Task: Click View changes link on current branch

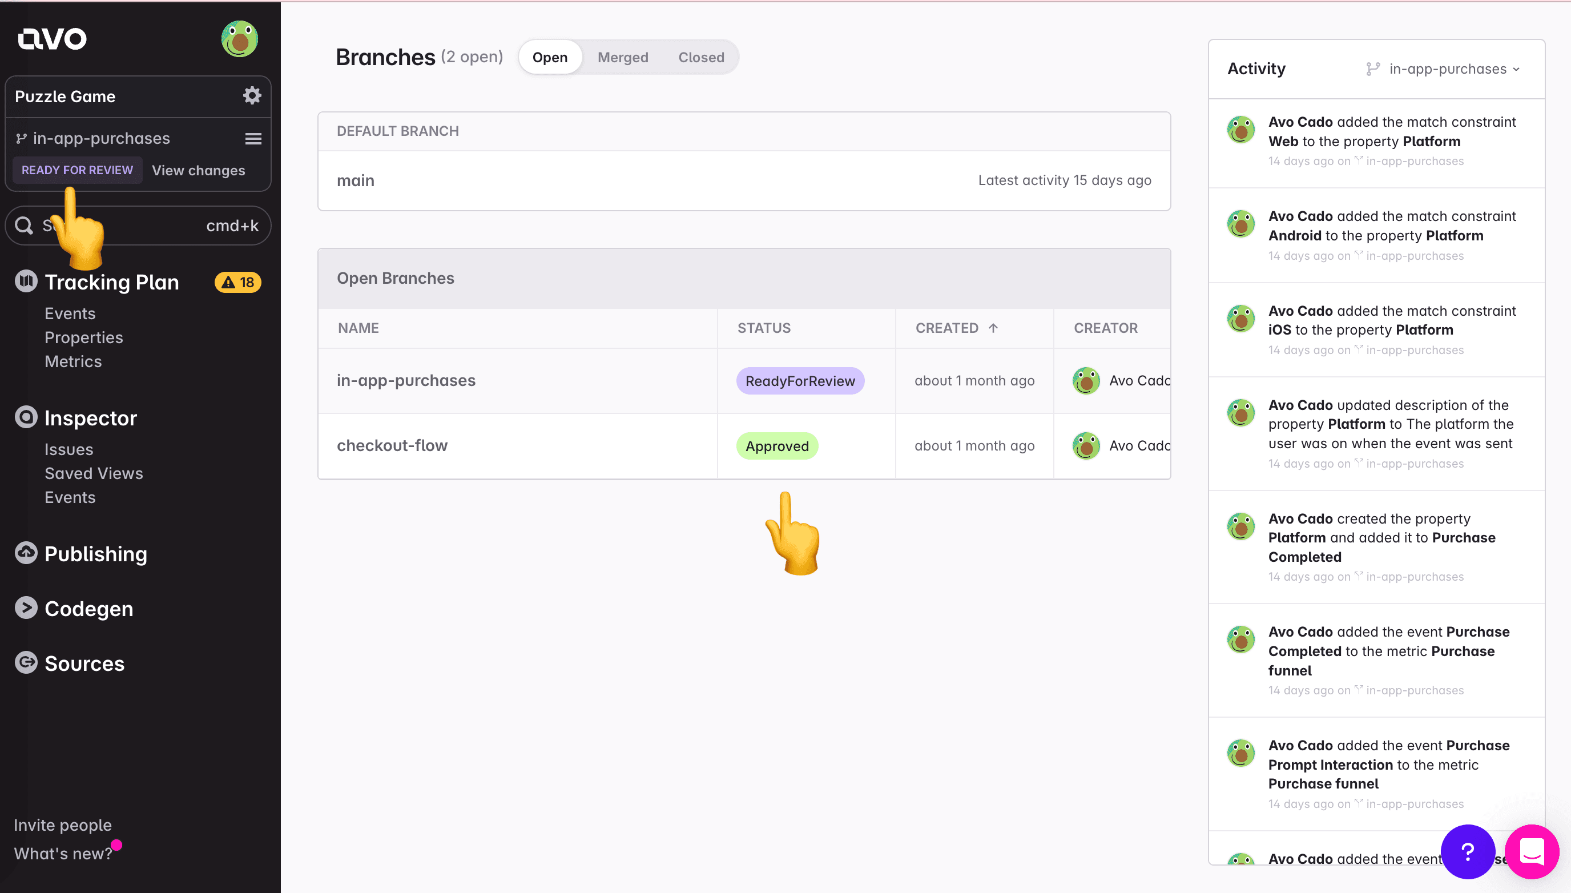Action: [x=199, y=171]
